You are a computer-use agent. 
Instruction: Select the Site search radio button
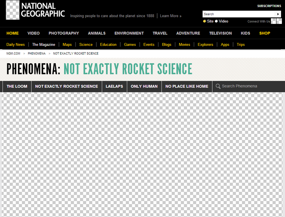pos(204,21)
